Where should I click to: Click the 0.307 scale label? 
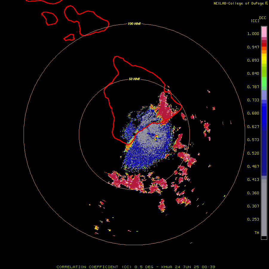pos(253,206)
